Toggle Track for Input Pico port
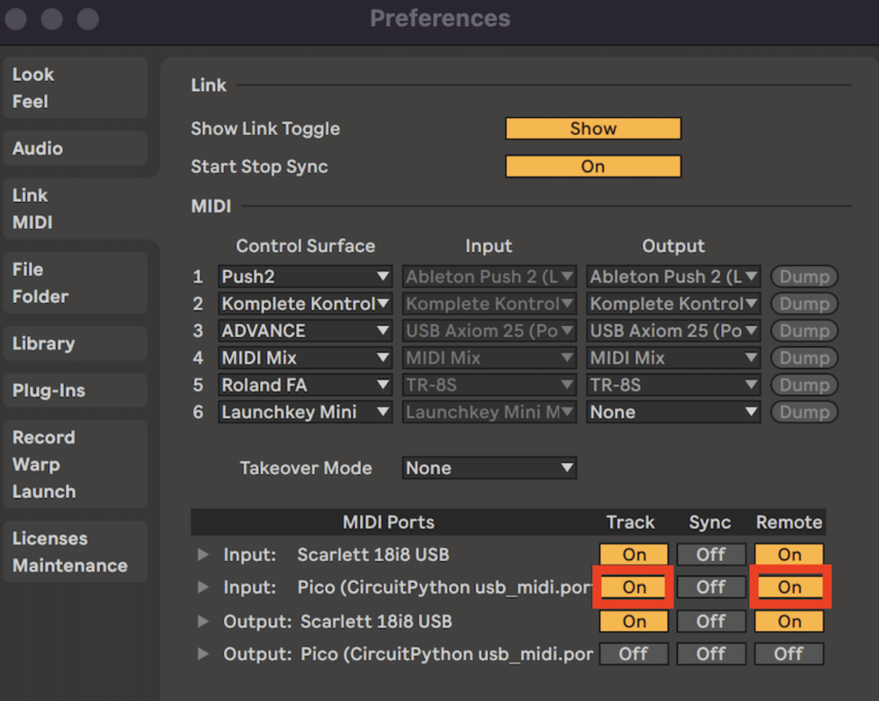The width and height of the screenshot is (879, 701). [x=633, y=587]
